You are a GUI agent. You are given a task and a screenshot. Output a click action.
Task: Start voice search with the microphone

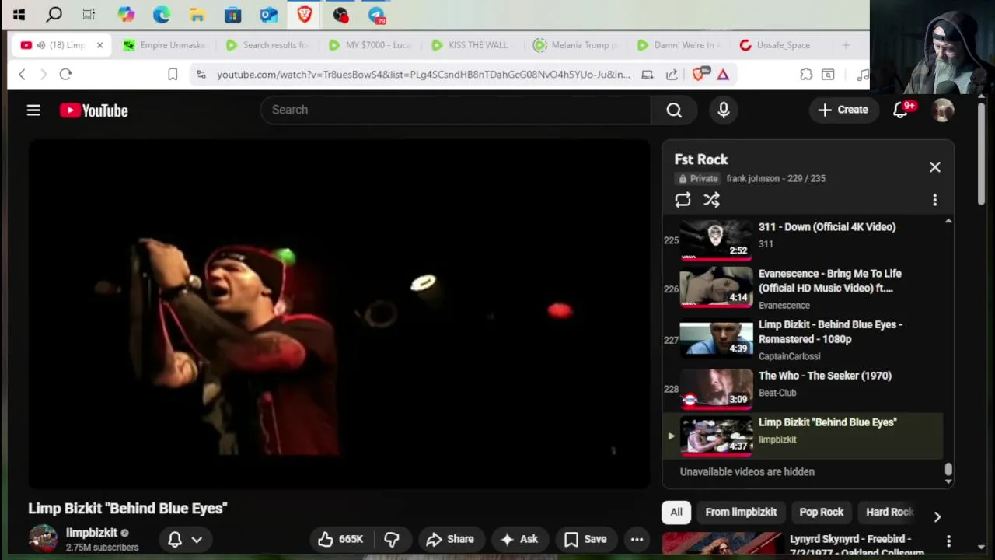724,110
